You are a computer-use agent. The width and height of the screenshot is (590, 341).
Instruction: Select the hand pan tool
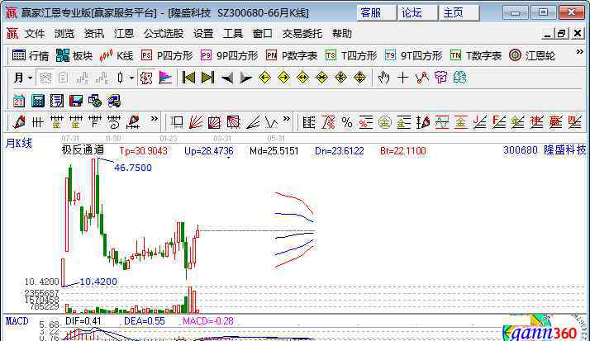(383, 78)
